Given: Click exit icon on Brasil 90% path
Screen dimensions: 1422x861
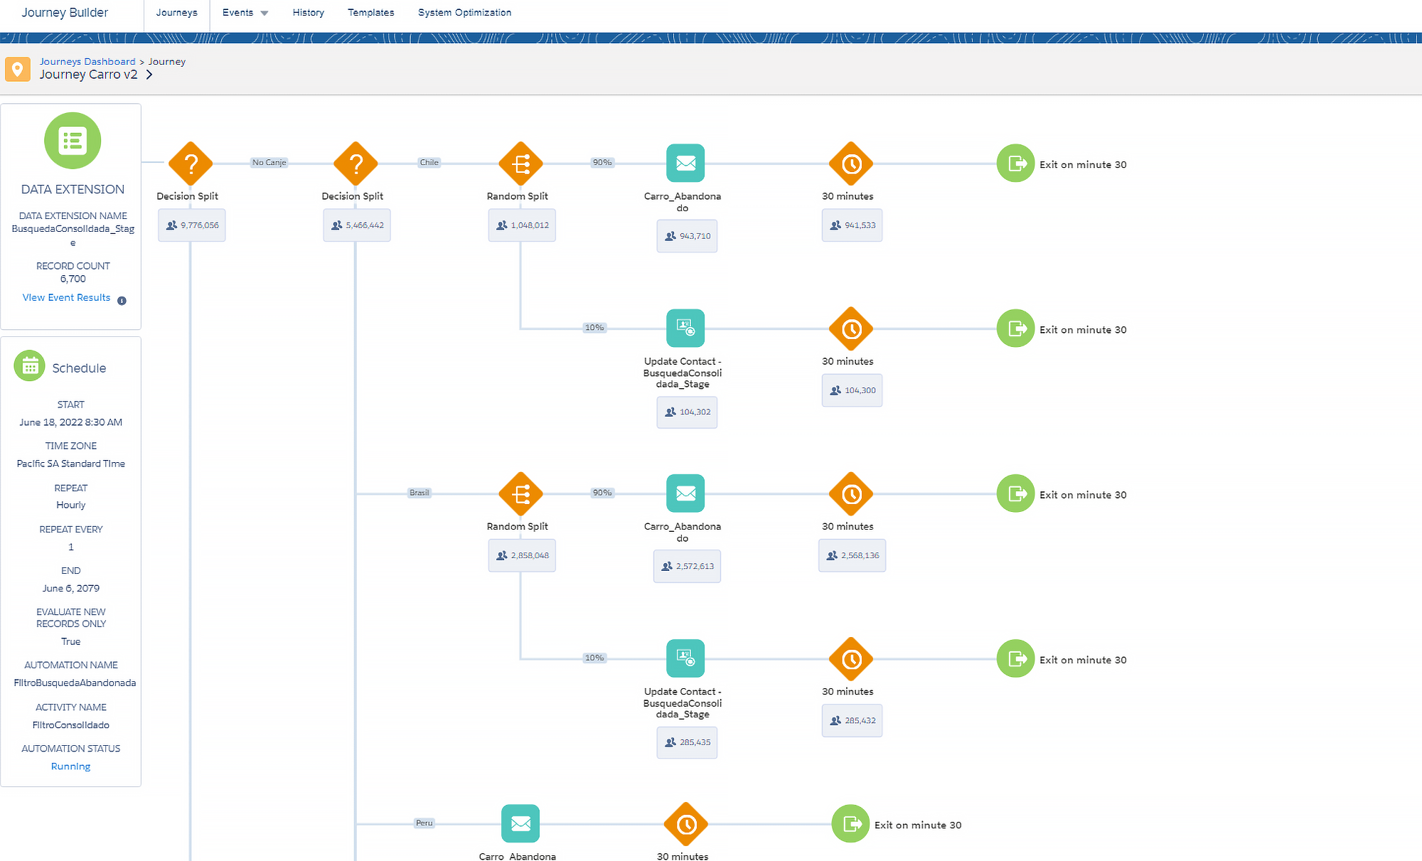Looking at the screenshot, I should coord(1015,493).
